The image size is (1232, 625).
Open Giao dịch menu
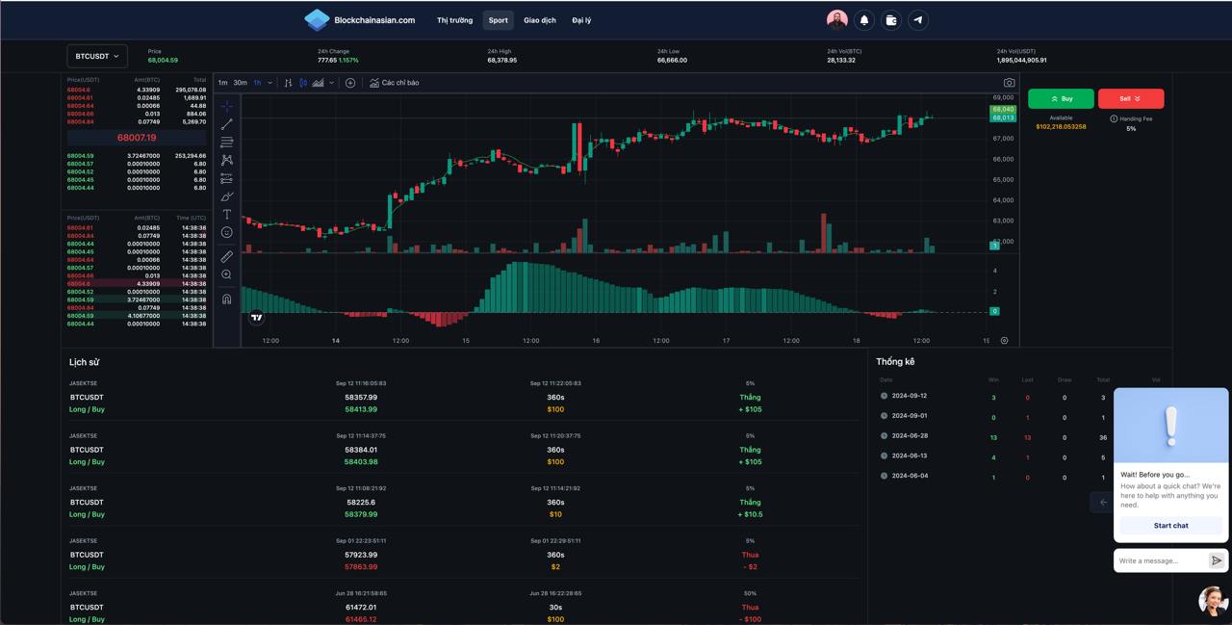(x=540, y=20)
